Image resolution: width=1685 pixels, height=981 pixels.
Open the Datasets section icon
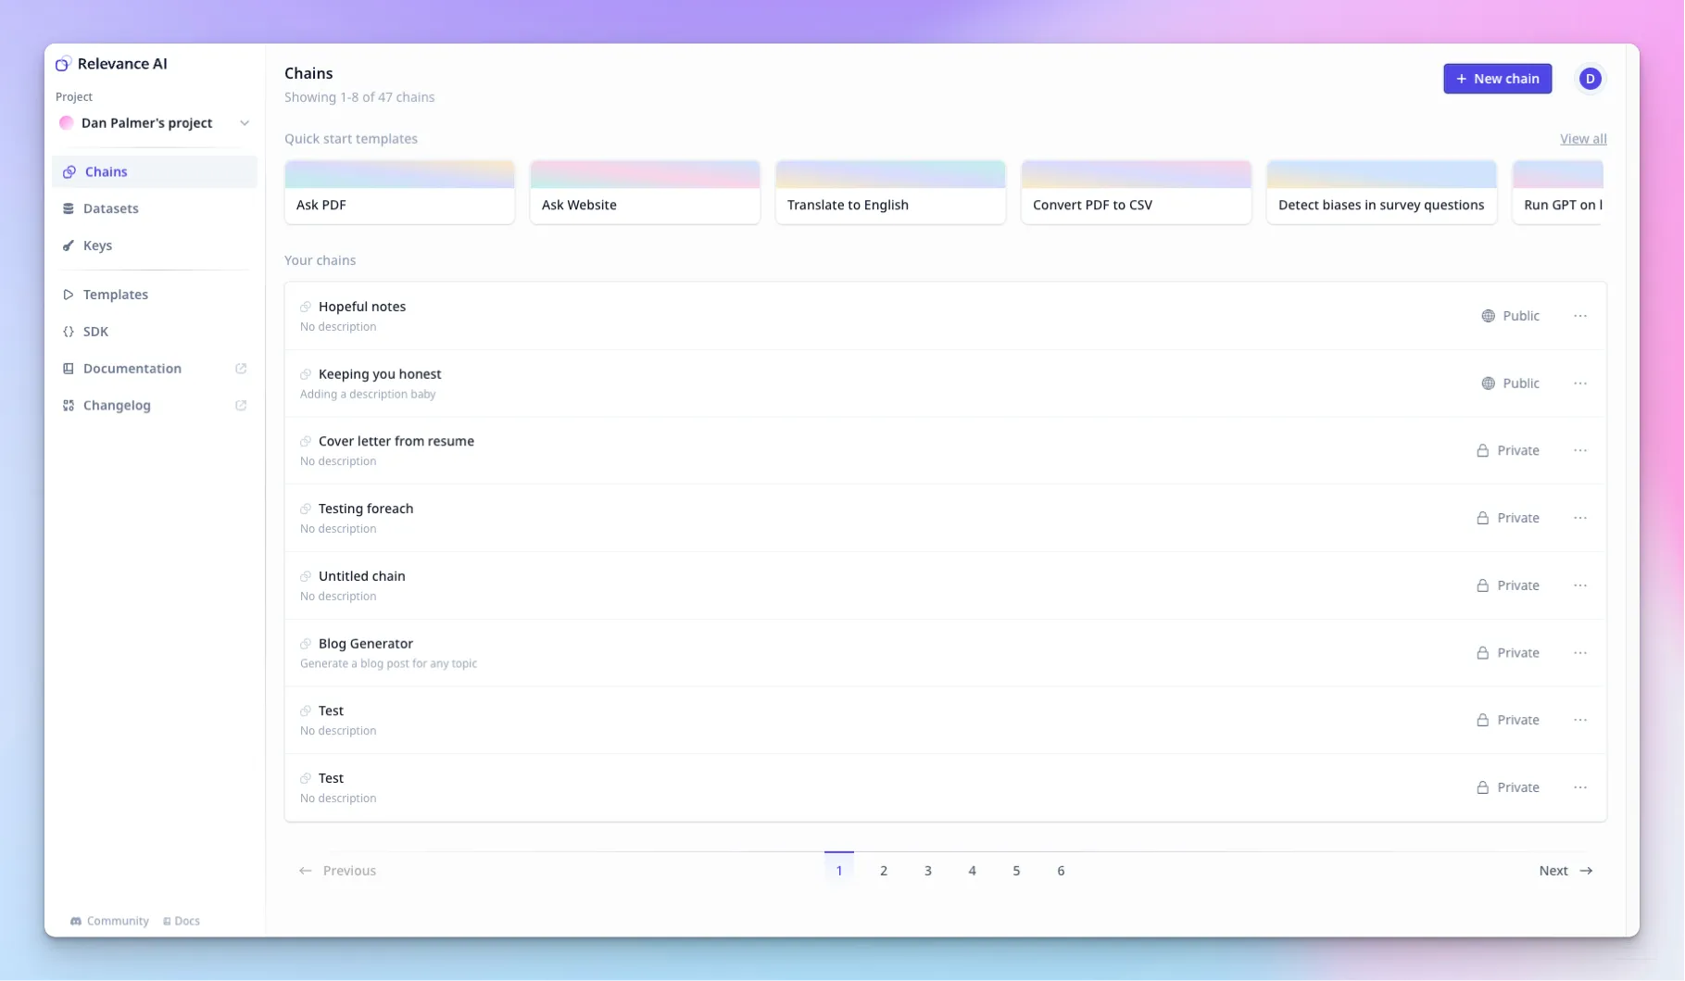[x=69, y=208]
